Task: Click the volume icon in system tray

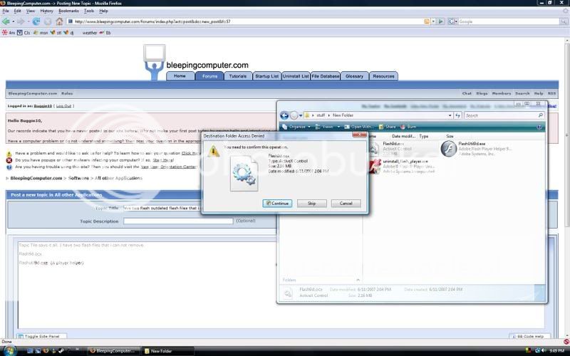Action: click(544, 350)
